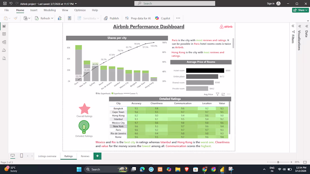Expand the Get data dropdown arrow
This screenshot has height=174, width=310.
coord(29,18)
